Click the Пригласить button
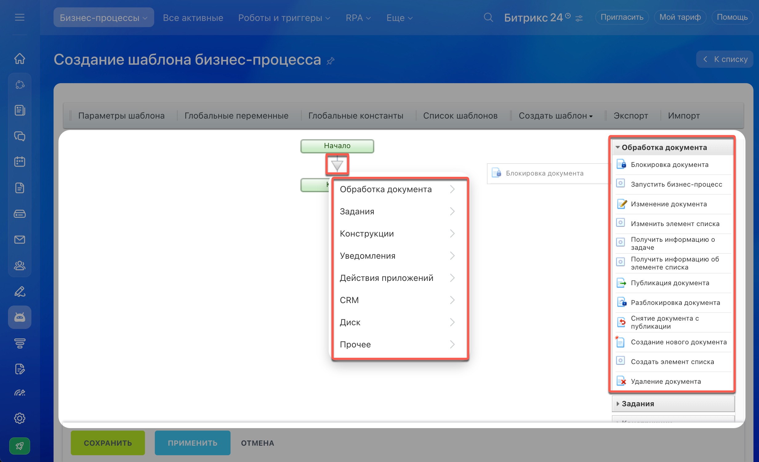 point(622,17)
